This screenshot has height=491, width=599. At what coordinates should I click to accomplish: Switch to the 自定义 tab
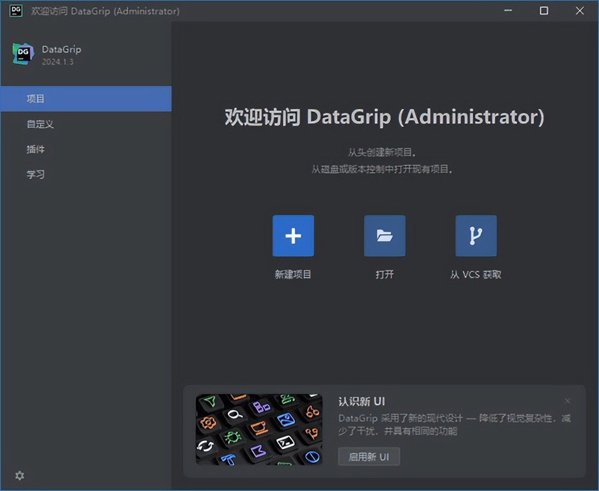40,124
